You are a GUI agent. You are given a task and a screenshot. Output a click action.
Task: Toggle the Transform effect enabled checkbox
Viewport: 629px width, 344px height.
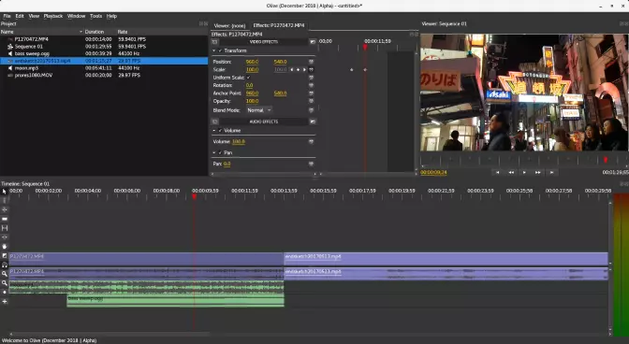coord(220,50)
